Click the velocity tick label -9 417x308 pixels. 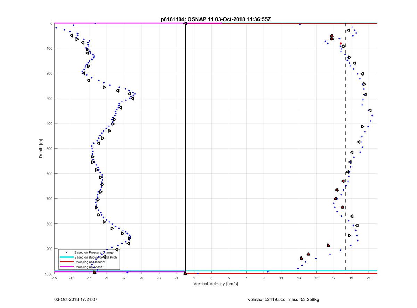(107, 278)
